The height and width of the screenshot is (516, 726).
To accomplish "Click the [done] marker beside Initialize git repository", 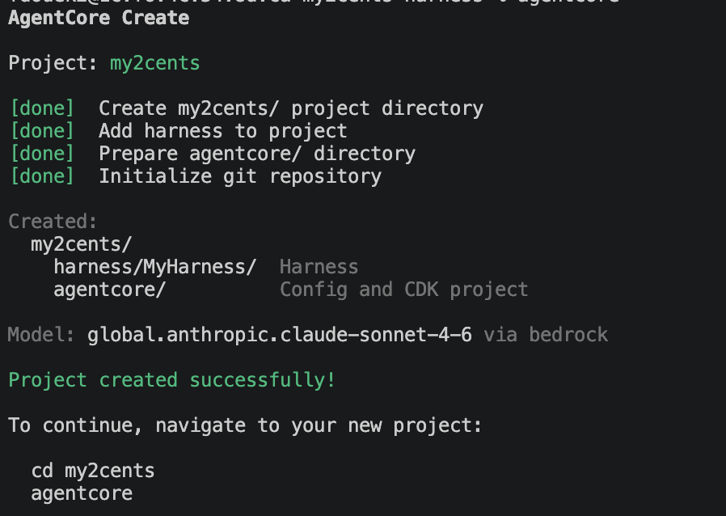I will (x=41, y=176).
